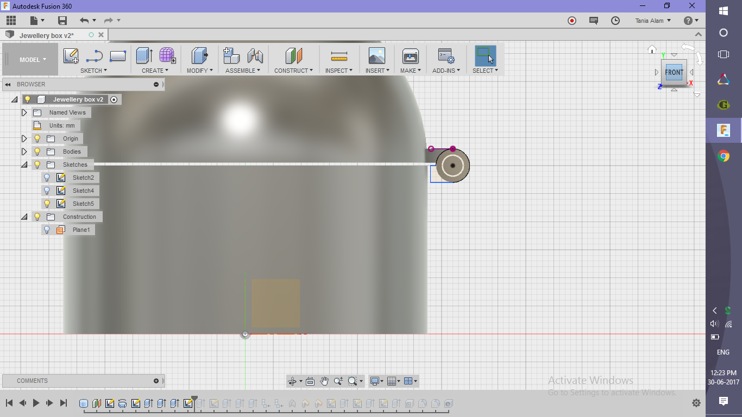
Task: Click the Joint assemble icon
Action: pyautogui.click(x=255, y=56)
